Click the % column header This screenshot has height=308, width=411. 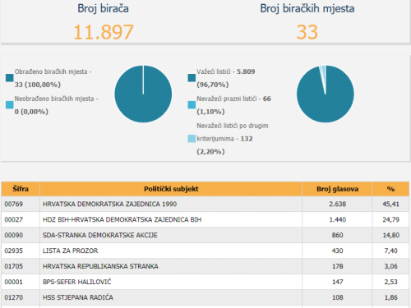tap(390, 189)
